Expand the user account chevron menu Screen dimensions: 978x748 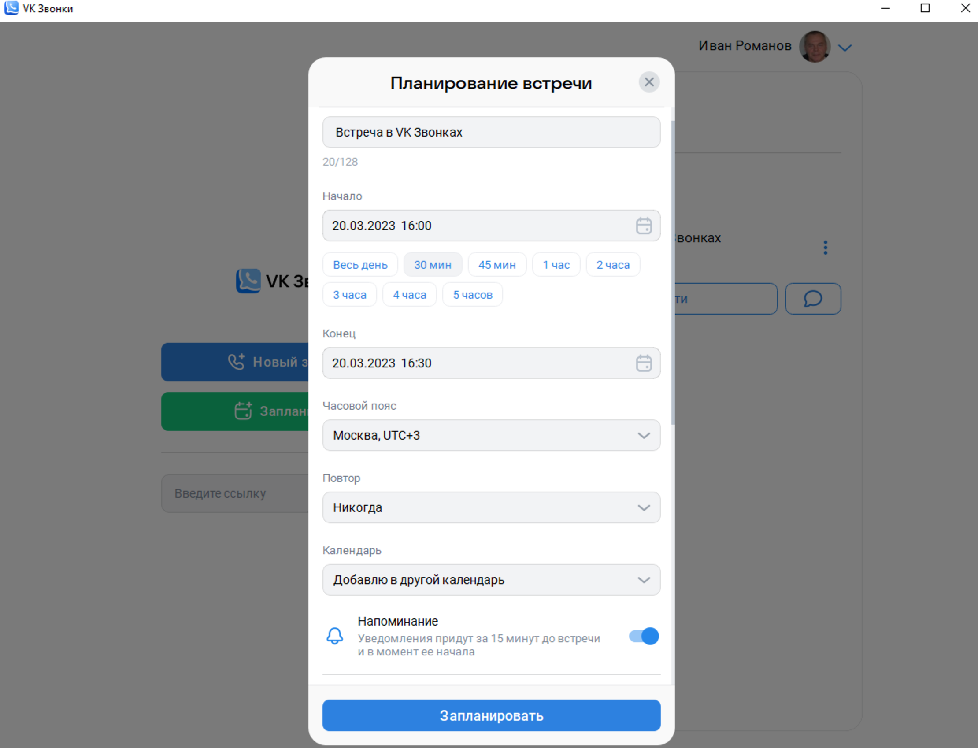(x=845, y=48)
